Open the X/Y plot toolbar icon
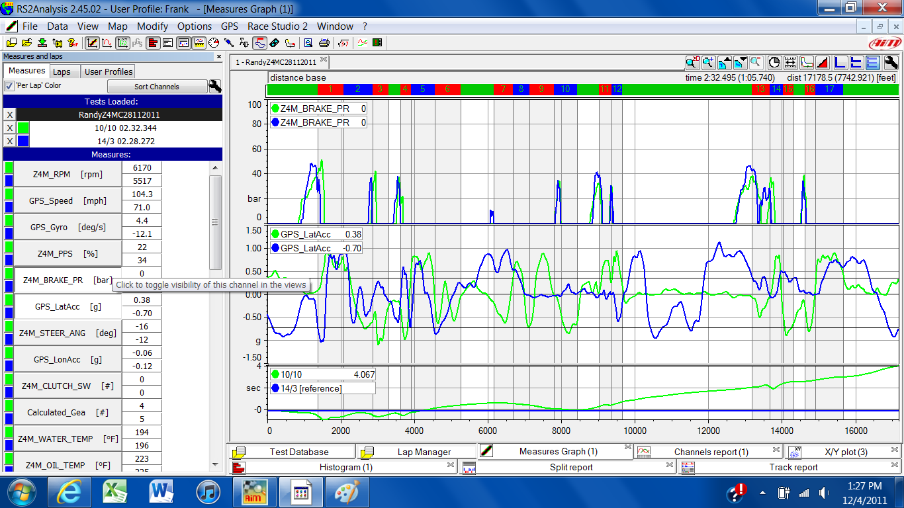This screenshot has width=904, height=508. pos(122,43)
